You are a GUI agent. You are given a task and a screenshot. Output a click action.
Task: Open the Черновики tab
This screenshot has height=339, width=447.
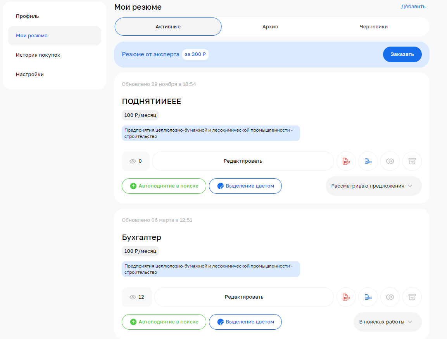coord(373,27)
